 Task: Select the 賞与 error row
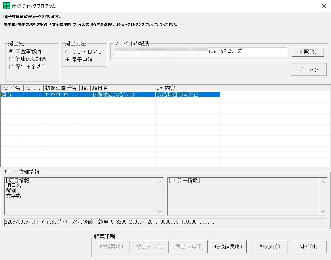point(110,94)
